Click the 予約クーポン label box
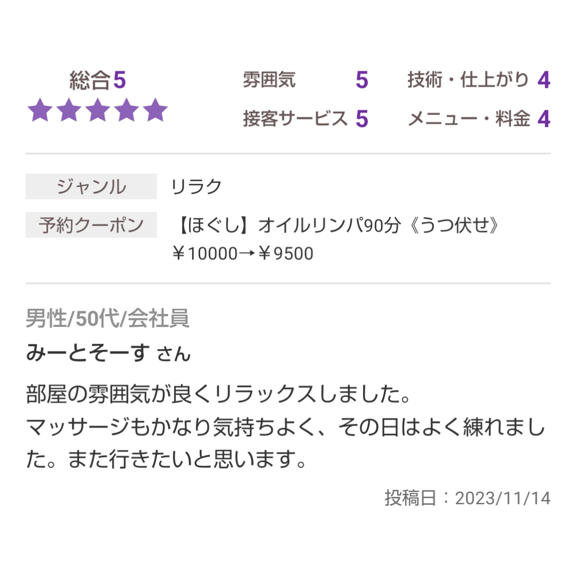Screen dimensions: 575x575 click(x=92, y=225)
